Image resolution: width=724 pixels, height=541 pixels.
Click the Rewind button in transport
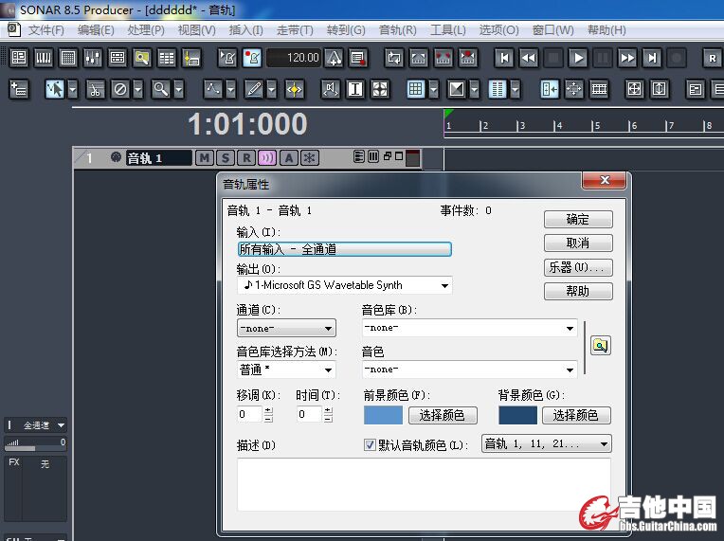pyautogui.click(x=529, y=58)
